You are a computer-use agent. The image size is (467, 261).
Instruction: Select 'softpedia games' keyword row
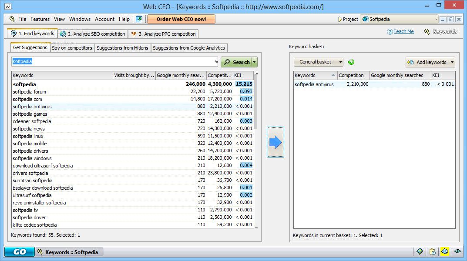pyautogui.click(x=133, y=114)
